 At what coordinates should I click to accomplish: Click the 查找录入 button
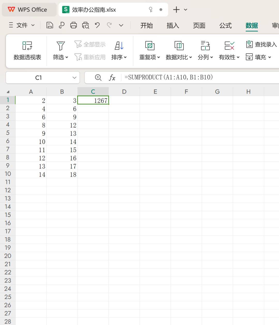[261, 44]
